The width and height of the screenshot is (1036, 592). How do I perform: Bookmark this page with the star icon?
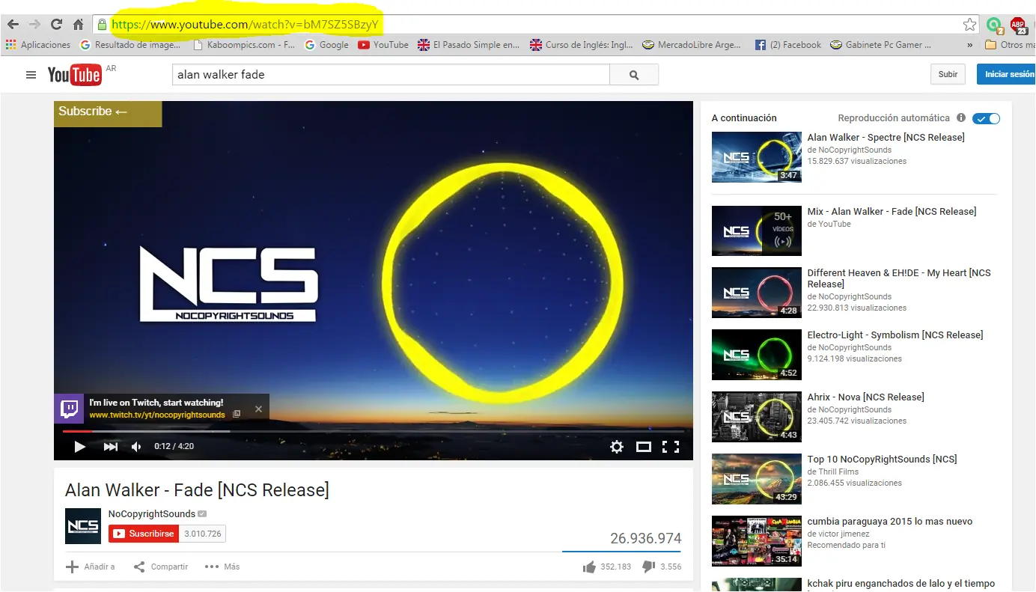tap(969, 25)
